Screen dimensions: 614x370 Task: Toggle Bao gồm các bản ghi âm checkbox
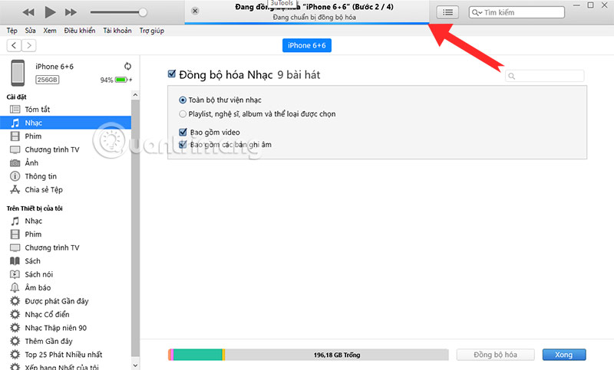point(183,145)
